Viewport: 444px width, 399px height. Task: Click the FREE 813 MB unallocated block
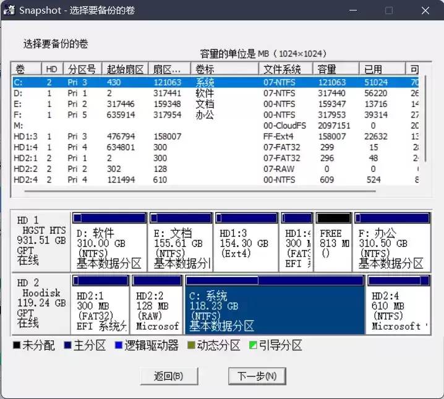(333, 242)
